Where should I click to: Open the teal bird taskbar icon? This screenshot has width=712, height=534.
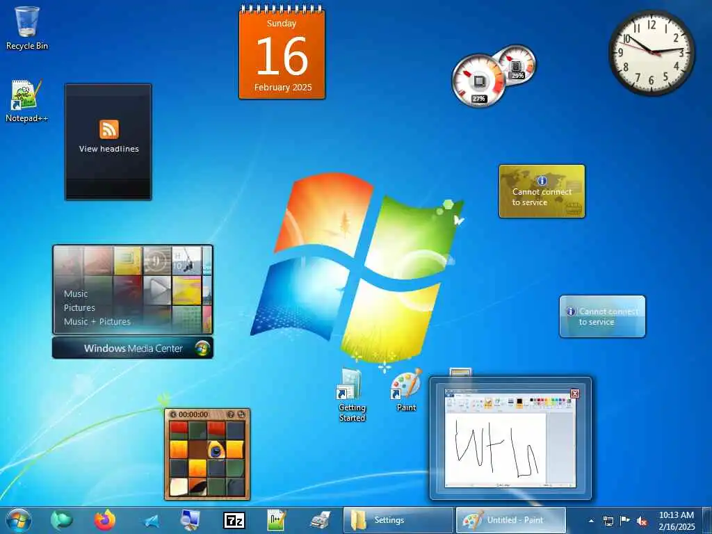tap(61, 520)
